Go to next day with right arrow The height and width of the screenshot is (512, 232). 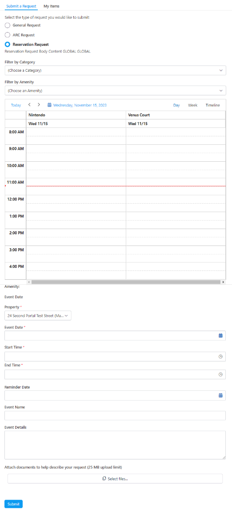pos(39,105)
